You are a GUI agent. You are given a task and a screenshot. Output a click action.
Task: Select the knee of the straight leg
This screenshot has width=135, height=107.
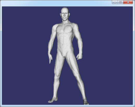tap(57, 74)
